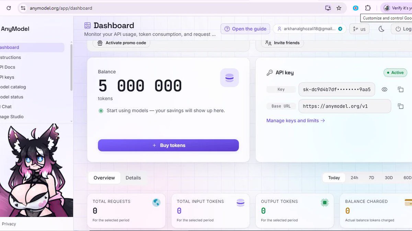Click the AnyModel logo text

(x=15, y=29)
